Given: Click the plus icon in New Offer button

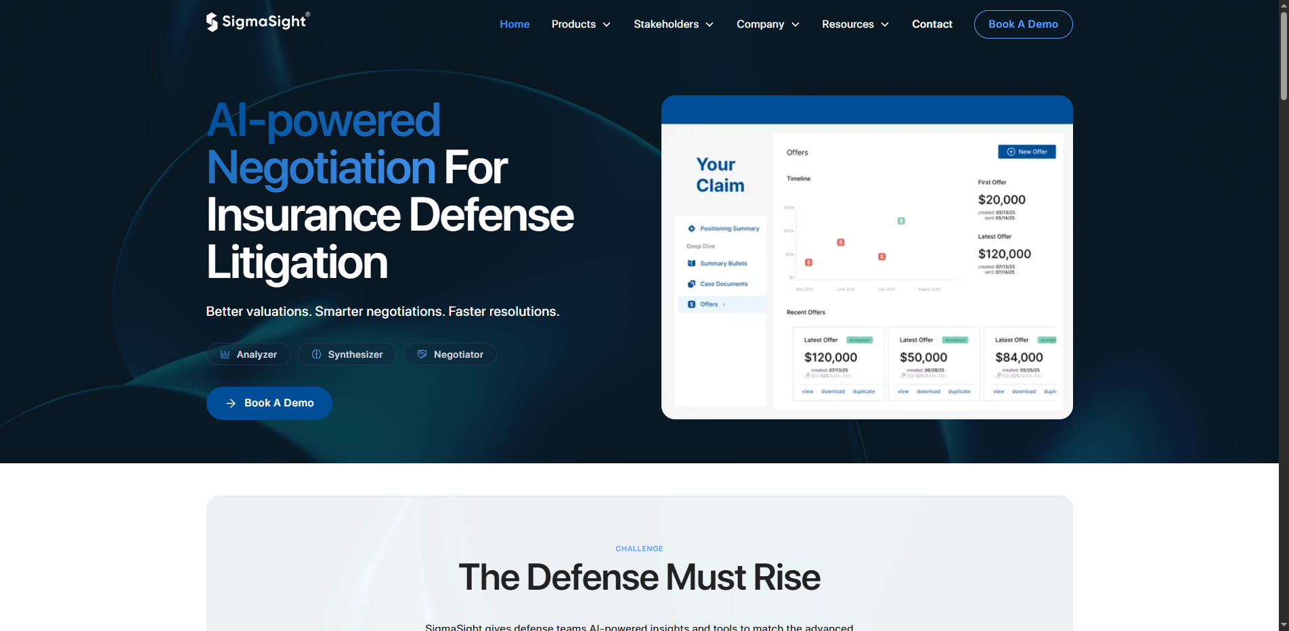Looking at the screenshot, I should click(1011, 151).
